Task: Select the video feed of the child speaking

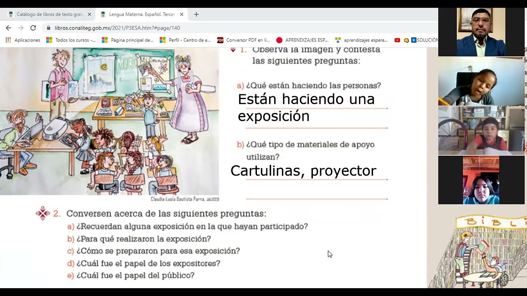Action: point(481,81)
